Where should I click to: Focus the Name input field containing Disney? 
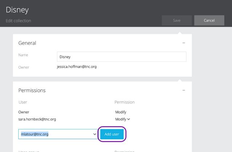(x=121, y=57)
